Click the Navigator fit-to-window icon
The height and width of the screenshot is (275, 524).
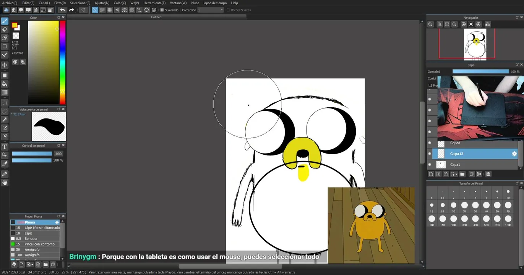[447, 24]
